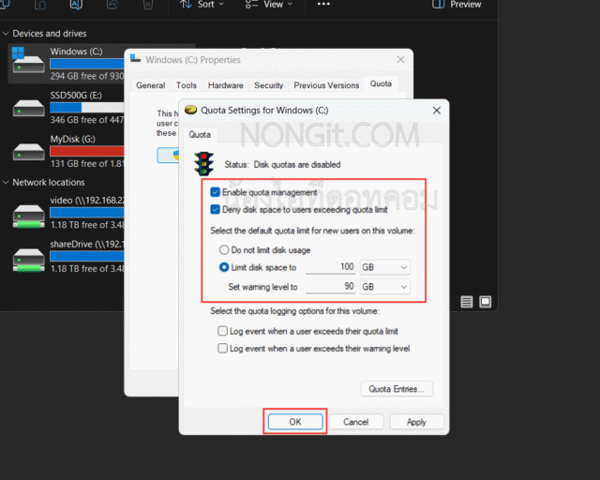Click the '131 GB free of 1.81' text
Image resolution: width=600 pixels, height=480 pixels.
click(87, 163)
